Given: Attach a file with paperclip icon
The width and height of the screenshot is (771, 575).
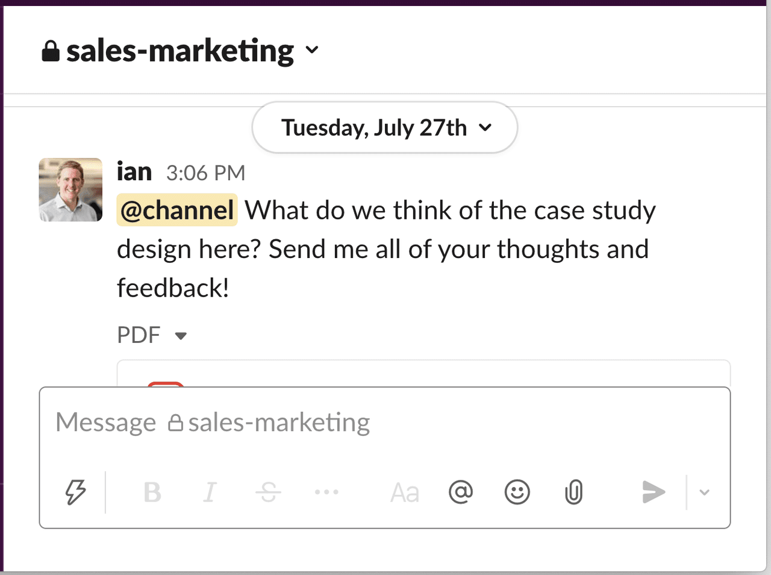Looking at the screenshot, I should click(x=573, y=492).
